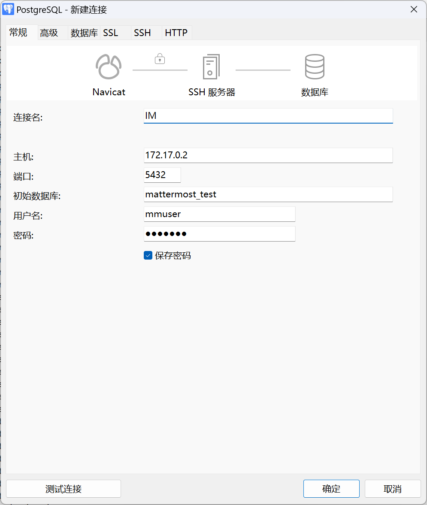
Task: Click the 端口 field showing 5432
Action: pyautogui.click(x=162, y=175)
